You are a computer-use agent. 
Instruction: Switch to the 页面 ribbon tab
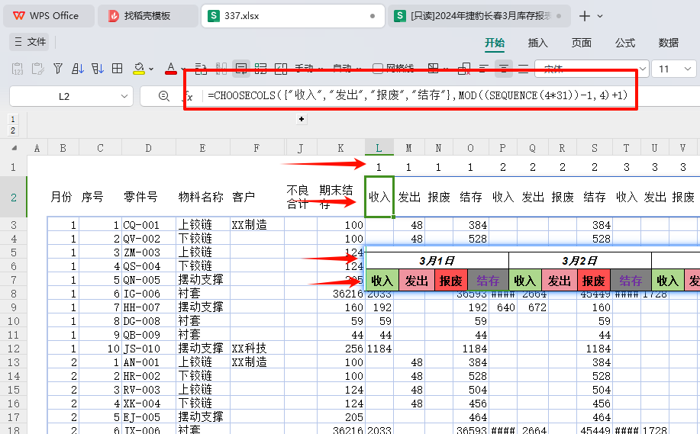581,43
